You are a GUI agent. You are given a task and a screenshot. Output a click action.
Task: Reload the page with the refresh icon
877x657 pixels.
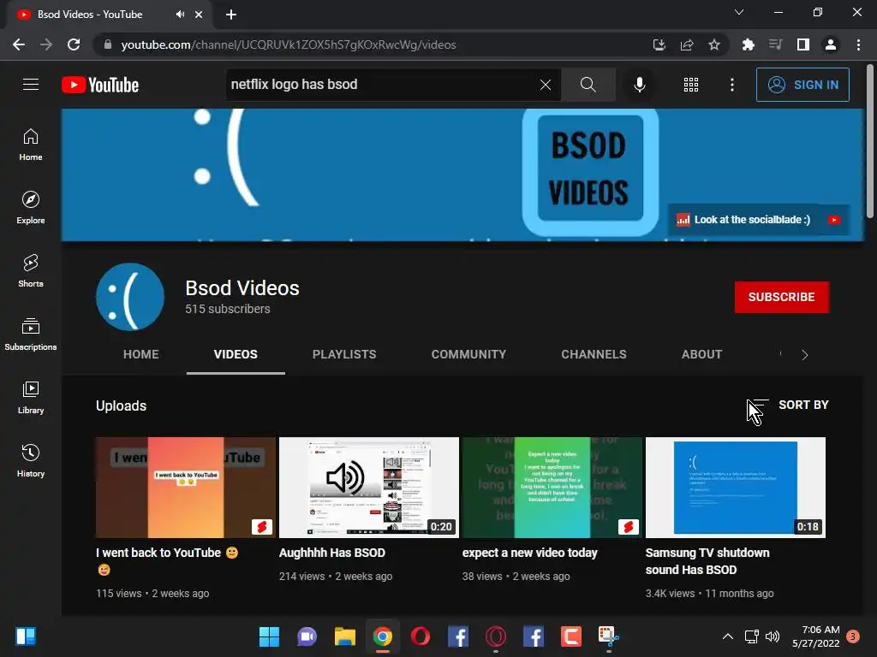(x=74, y=44)
